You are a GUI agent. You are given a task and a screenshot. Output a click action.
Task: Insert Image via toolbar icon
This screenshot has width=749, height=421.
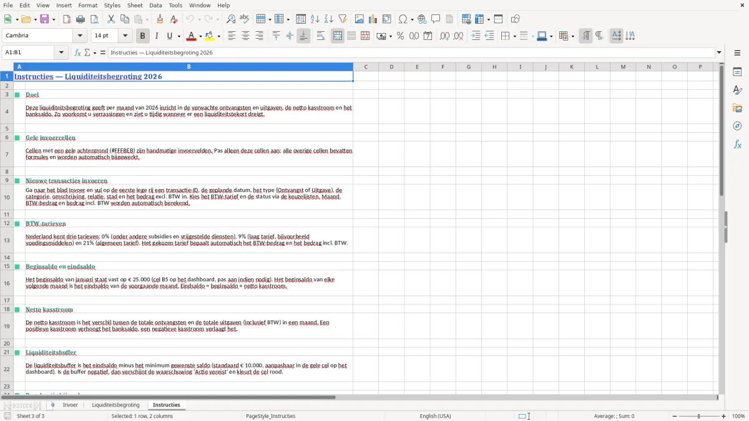(x=360, y=19)
